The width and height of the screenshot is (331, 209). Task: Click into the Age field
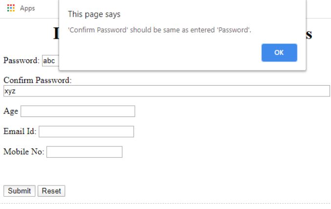[77, 111]
